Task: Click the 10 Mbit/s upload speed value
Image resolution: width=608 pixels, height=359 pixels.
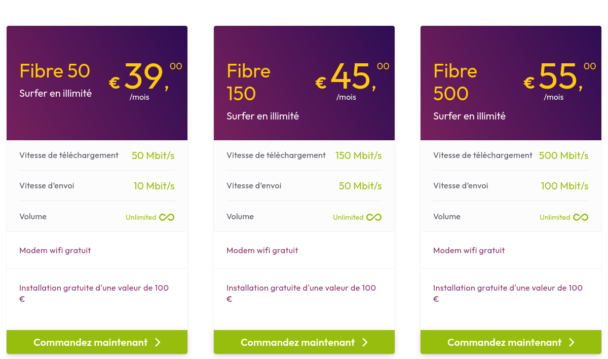Action: (154, 186)
